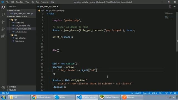Expand the Outline section
The height and width of the screenshot is (100, 178).
point(21,87)
